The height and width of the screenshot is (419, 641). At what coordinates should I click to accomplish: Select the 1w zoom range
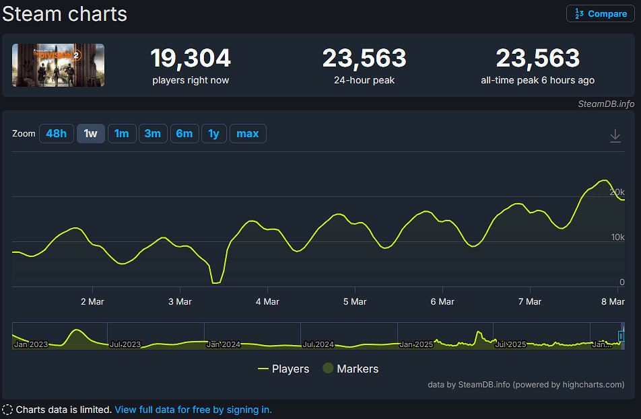(x=90, y=134)
